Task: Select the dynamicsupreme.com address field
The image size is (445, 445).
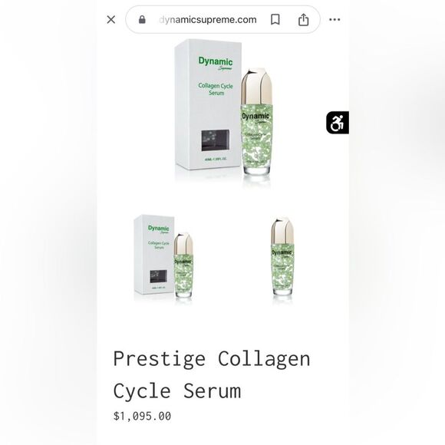Action: 222,20
